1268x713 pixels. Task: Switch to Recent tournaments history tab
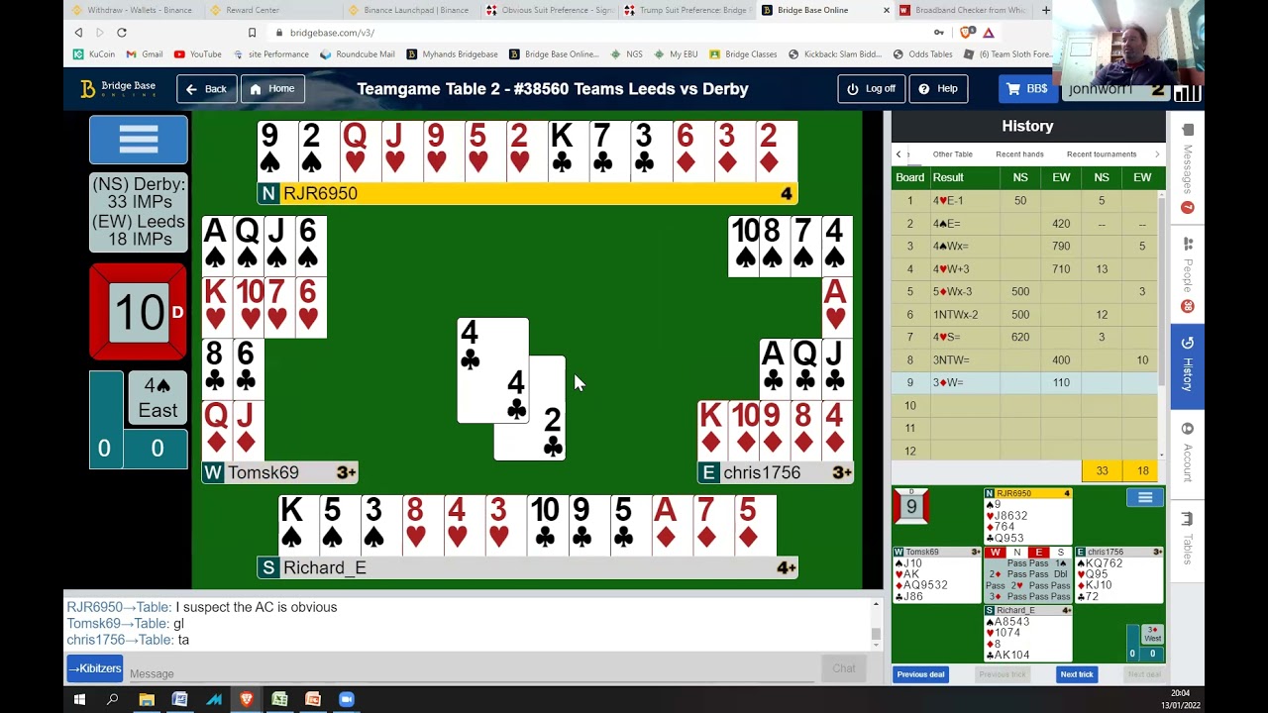tap(1101, 154)
